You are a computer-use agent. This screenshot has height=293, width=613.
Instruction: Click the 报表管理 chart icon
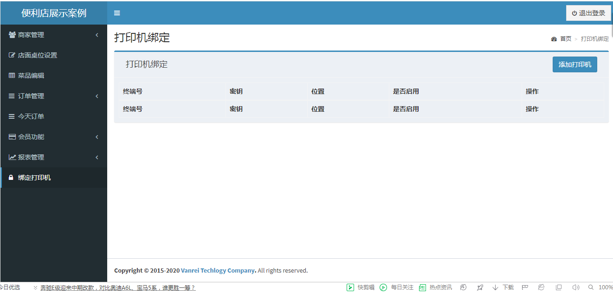click(12, 157)
